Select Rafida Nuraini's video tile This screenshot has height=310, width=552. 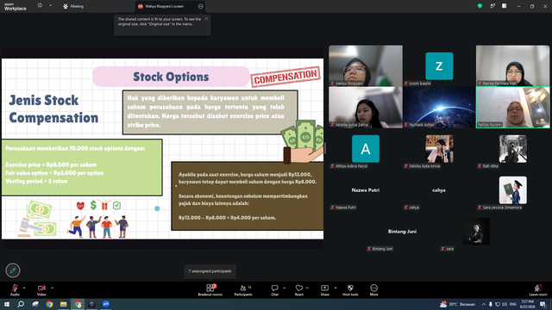512,107
